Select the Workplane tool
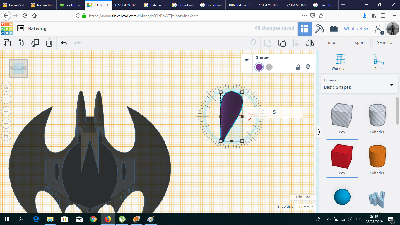The width and height of the screenshot is (400, 225). (341, 62)
